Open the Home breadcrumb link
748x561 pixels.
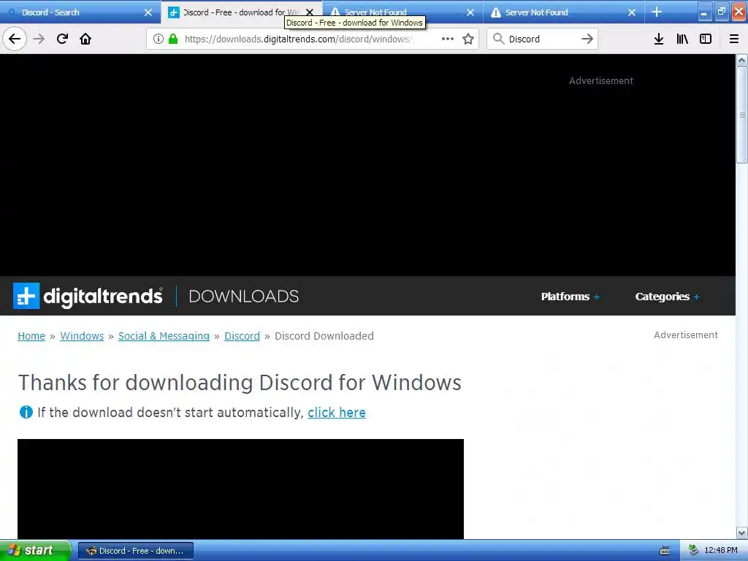(x=31, y=336)
